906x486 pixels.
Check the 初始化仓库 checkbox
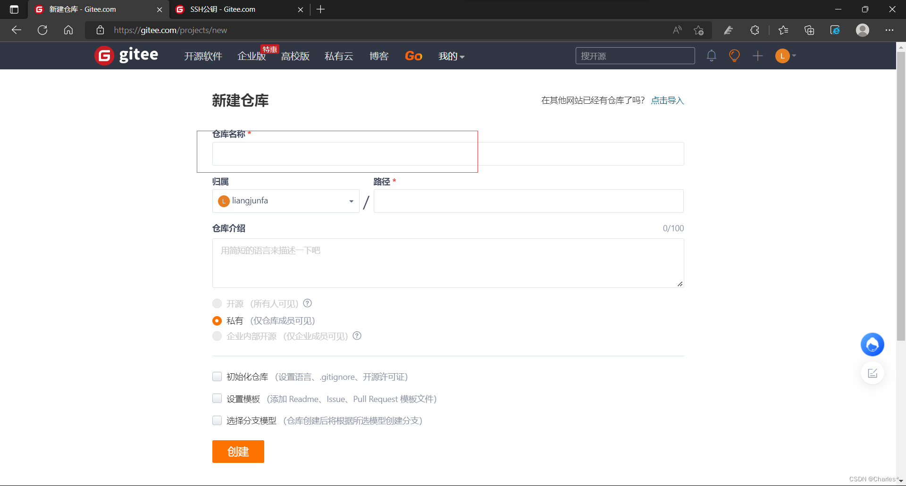[217, 377]
